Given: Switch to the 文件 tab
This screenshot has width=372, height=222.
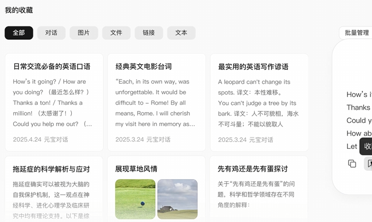Looking at the screenshot, I should (x=116, y=33).
